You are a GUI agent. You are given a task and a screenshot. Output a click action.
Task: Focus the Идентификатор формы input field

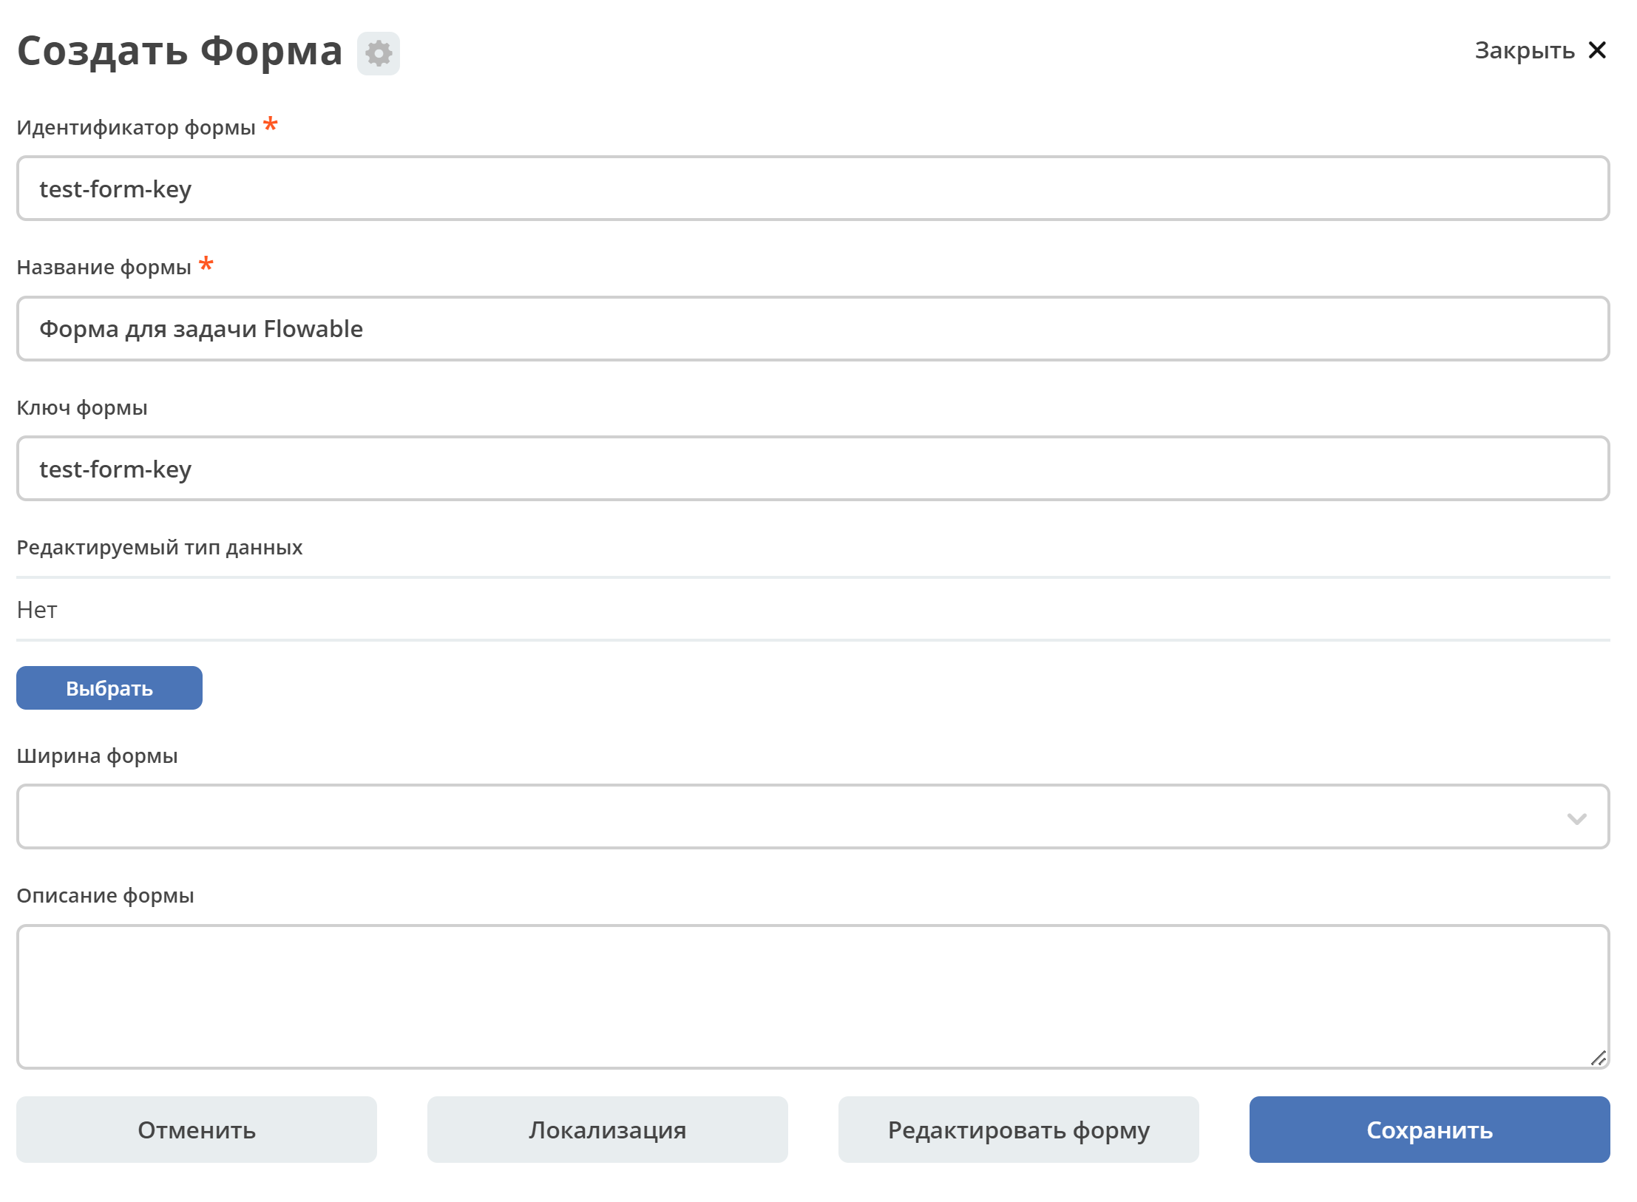click(813, 189)
